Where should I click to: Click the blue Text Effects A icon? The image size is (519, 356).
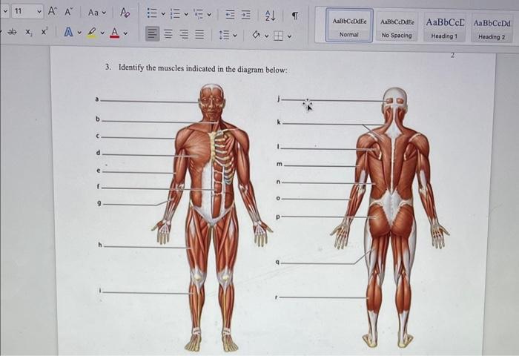point(68,32)
